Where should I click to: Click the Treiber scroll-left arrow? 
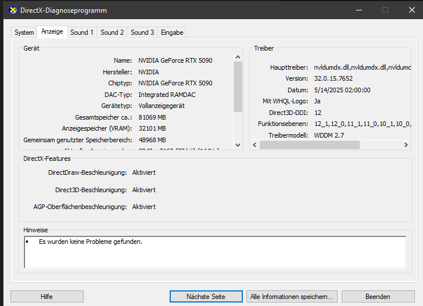pyautogui.click(x=254, y=145)
